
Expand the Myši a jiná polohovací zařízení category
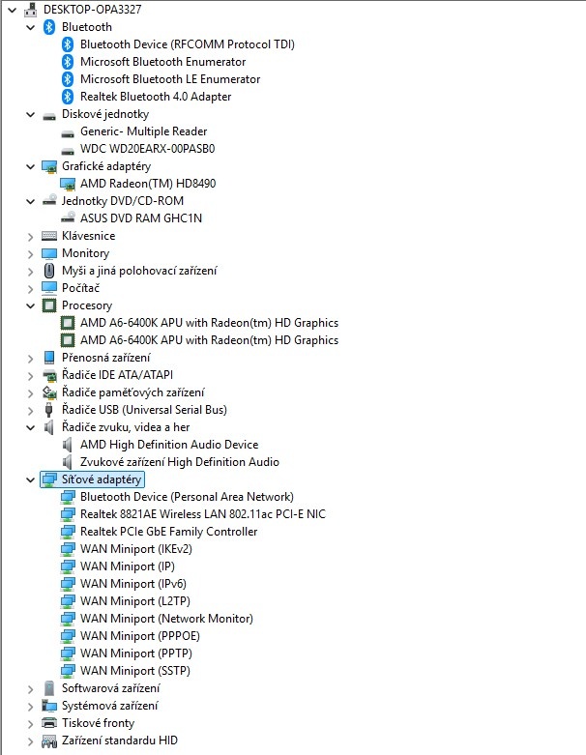[30, 271]
